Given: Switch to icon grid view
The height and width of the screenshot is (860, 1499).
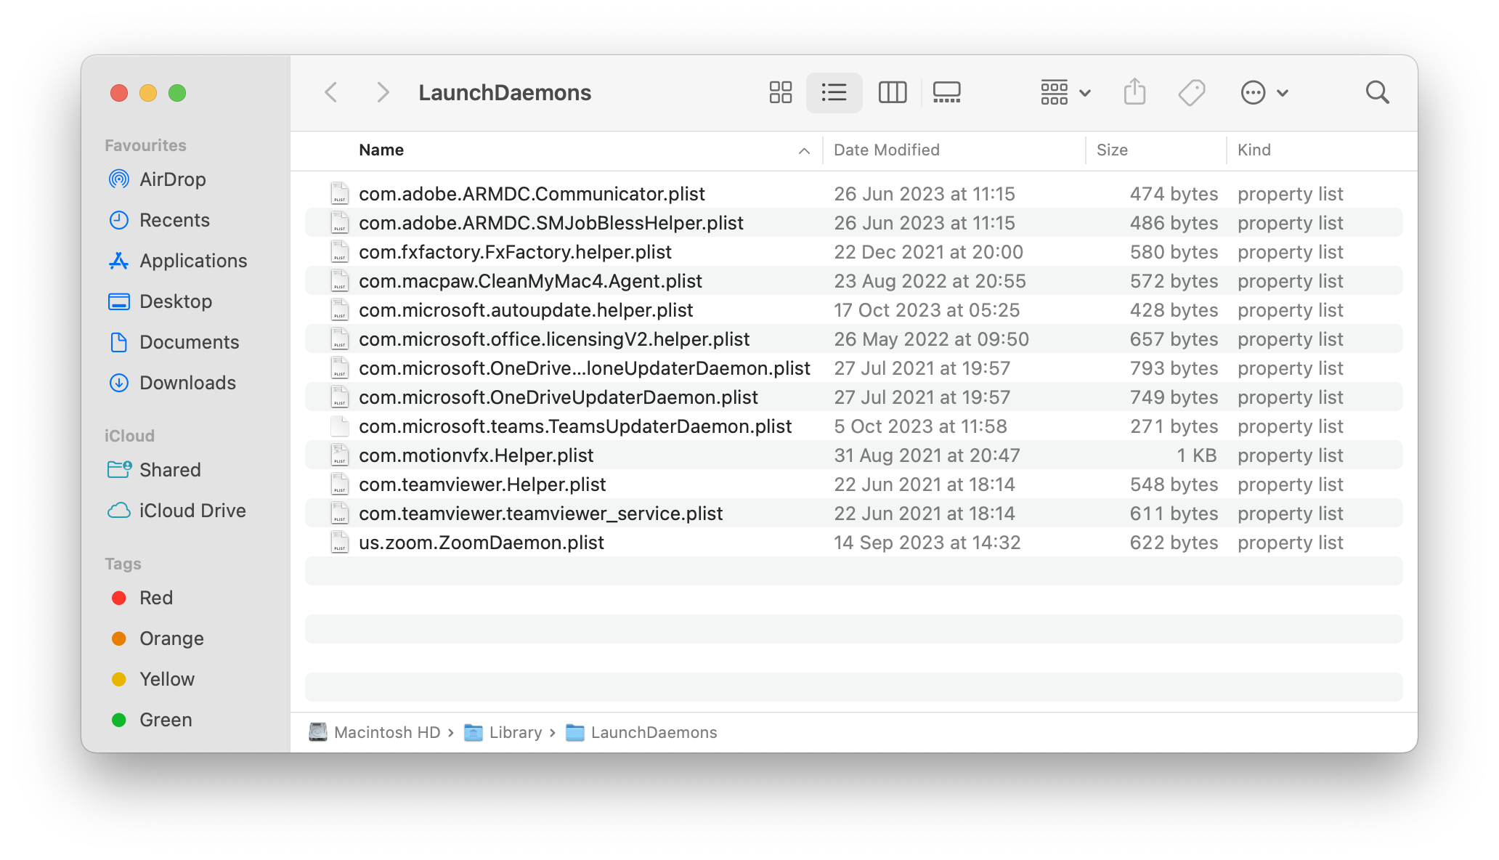Looking at the screenshot, I should pyautogui.click(x=780, y=92).
